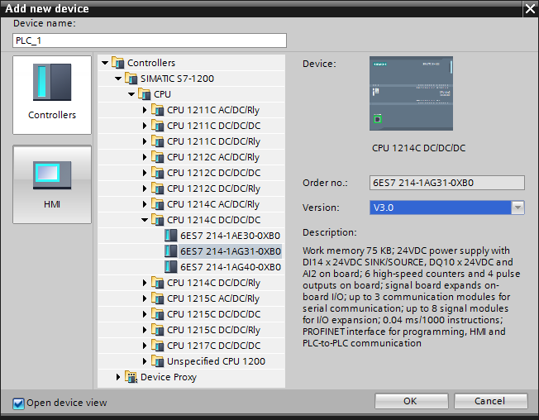539x420 pixels.
Task: Select the Device Proxy label
Action: tap(169, 377)
